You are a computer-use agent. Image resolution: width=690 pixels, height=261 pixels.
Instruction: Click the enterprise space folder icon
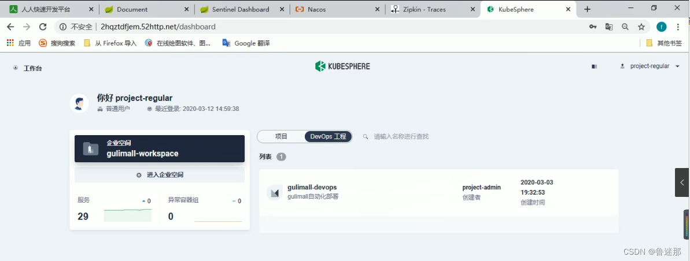(x=91, y=149)
